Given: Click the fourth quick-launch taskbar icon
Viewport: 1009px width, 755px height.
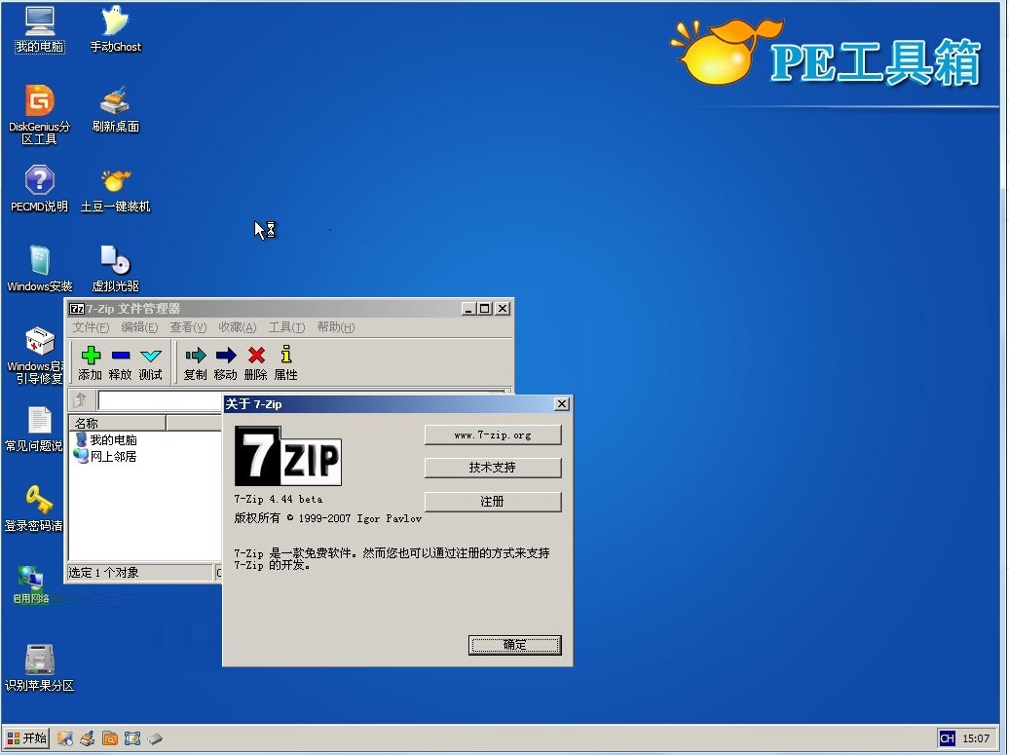Looking at the screenshot, I should (132, 738).
